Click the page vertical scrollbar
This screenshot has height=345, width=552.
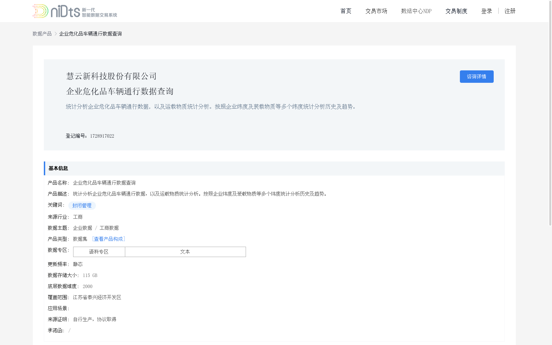point(550,114)
